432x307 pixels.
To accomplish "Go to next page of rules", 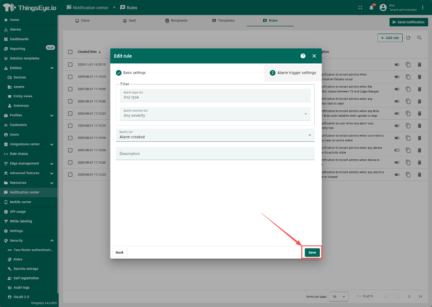I will pos(409,296).
